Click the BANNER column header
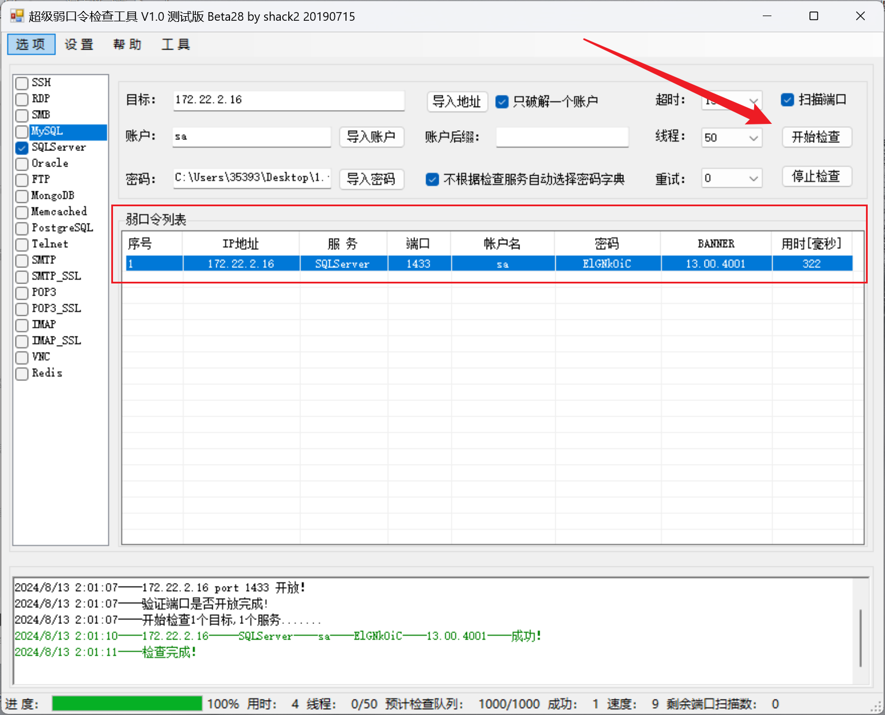Image resolution: width=885 pixels, height=715 pixels. [716, 244]
